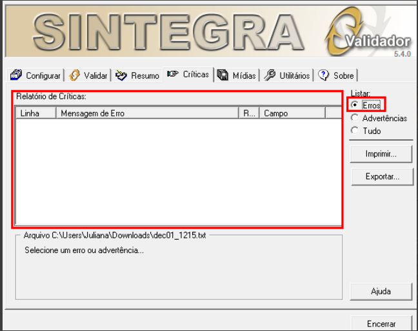The image size is (418, 331).
Task: Click the 'Selecione um erro ou advertência...' text
Action: (x=85, y=251)
